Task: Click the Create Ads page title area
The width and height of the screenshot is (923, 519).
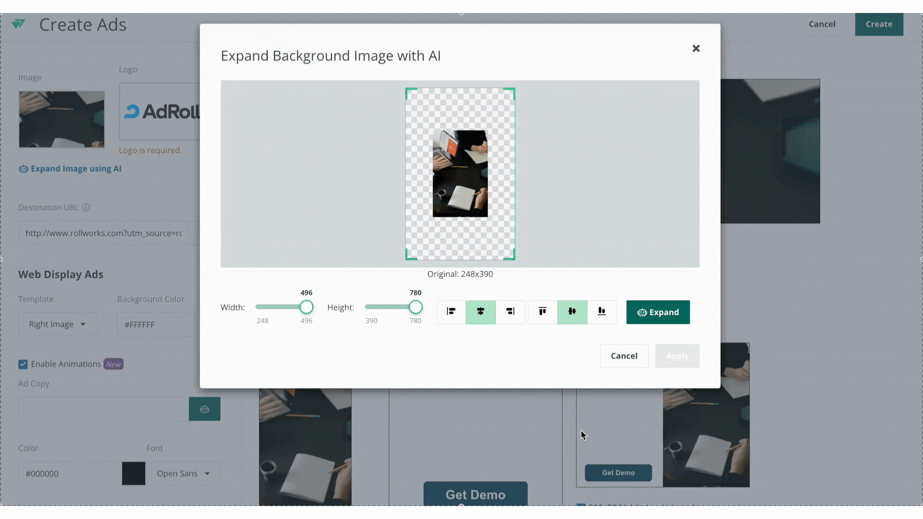Action: pyautogui.click(x=83, y=25)
